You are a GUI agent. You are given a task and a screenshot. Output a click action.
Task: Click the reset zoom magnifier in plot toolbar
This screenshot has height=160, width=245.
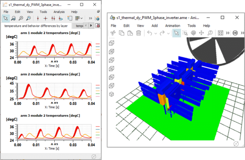(21, 18)
